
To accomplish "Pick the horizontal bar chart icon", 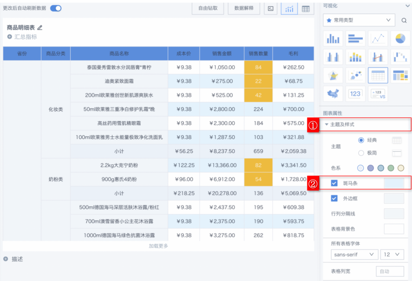I will tap(355, 39).
